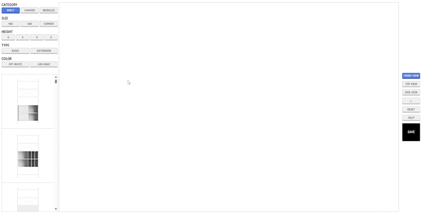Click the scroll-down arrow of thumbnail list
Screen dimensions: 421x214
56,209
